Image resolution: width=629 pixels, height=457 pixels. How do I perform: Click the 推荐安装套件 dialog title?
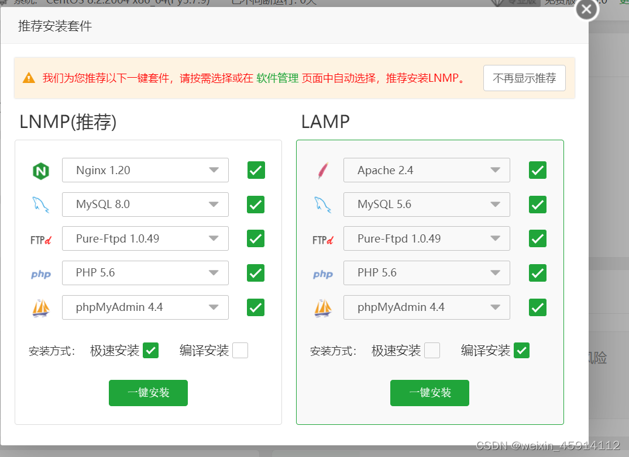pyautogui.click(x=55, y=26)
